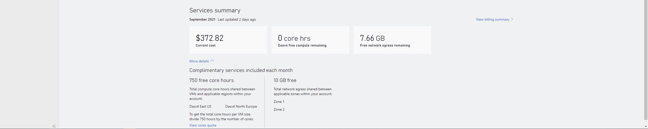Click the Zone 2 entry
Viewport: 648px width, 129px height.
pyautogui.click(x=279, y=109)
